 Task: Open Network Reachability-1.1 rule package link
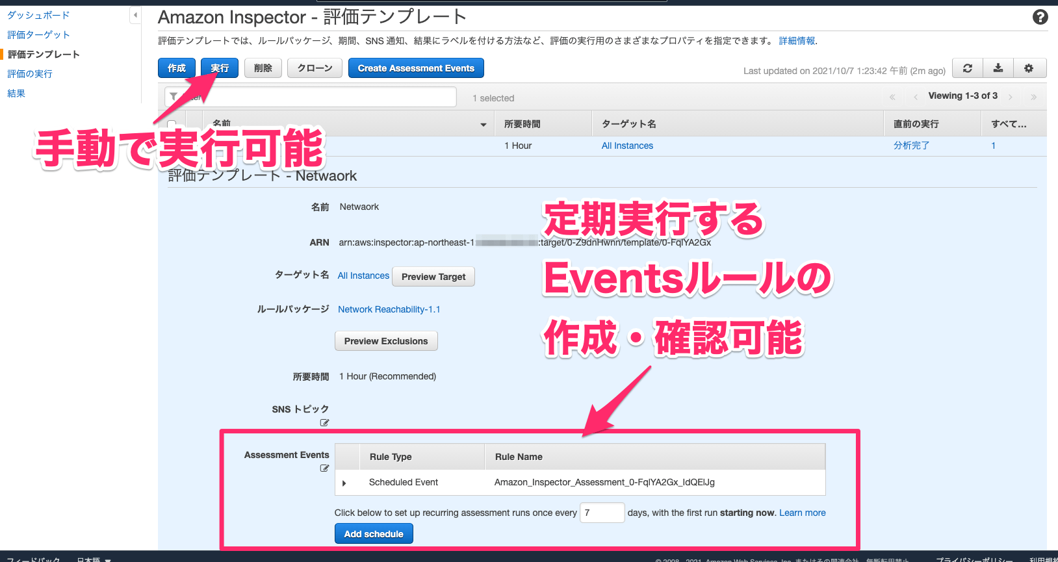pos(389,309)
